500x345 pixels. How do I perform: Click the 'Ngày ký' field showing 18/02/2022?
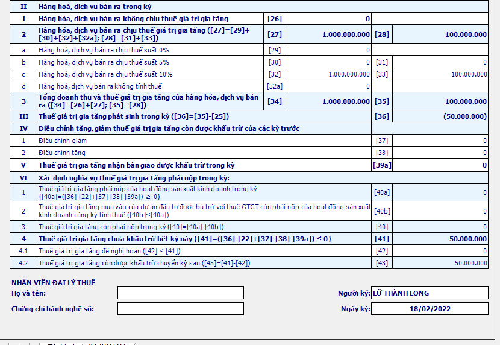430,309
